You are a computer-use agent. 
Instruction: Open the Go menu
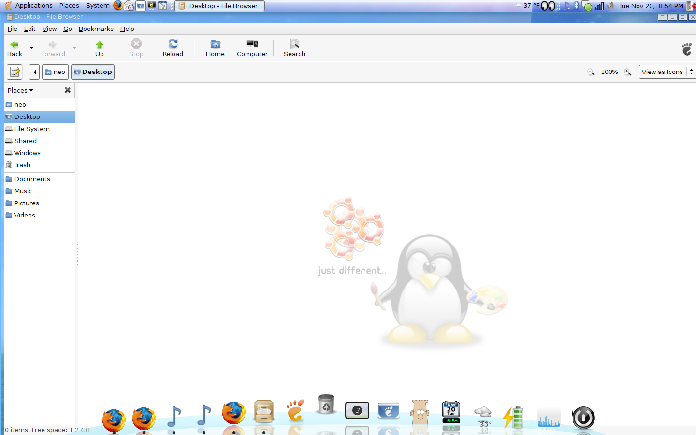tap(68, 29)
